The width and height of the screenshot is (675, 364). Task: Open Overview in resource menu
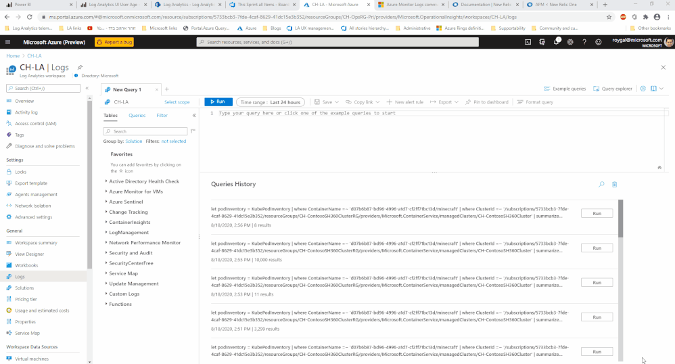pyautogui.click(x=24, y=101)
